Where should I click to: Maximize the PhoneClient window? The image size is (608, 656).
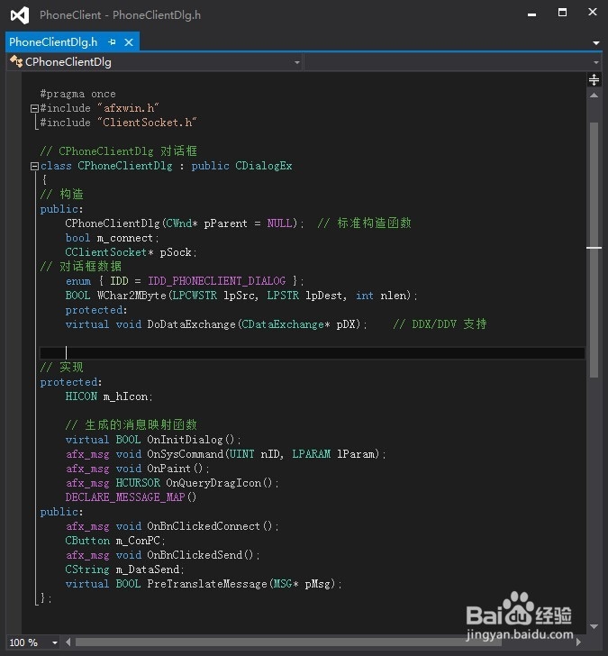pos(562,13)
